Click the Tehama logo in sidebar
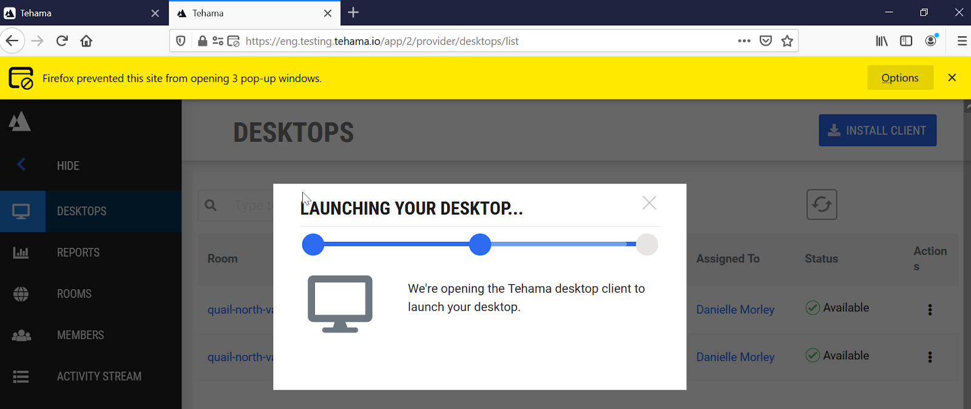971x409 pixels. click(x=19, y=121)
